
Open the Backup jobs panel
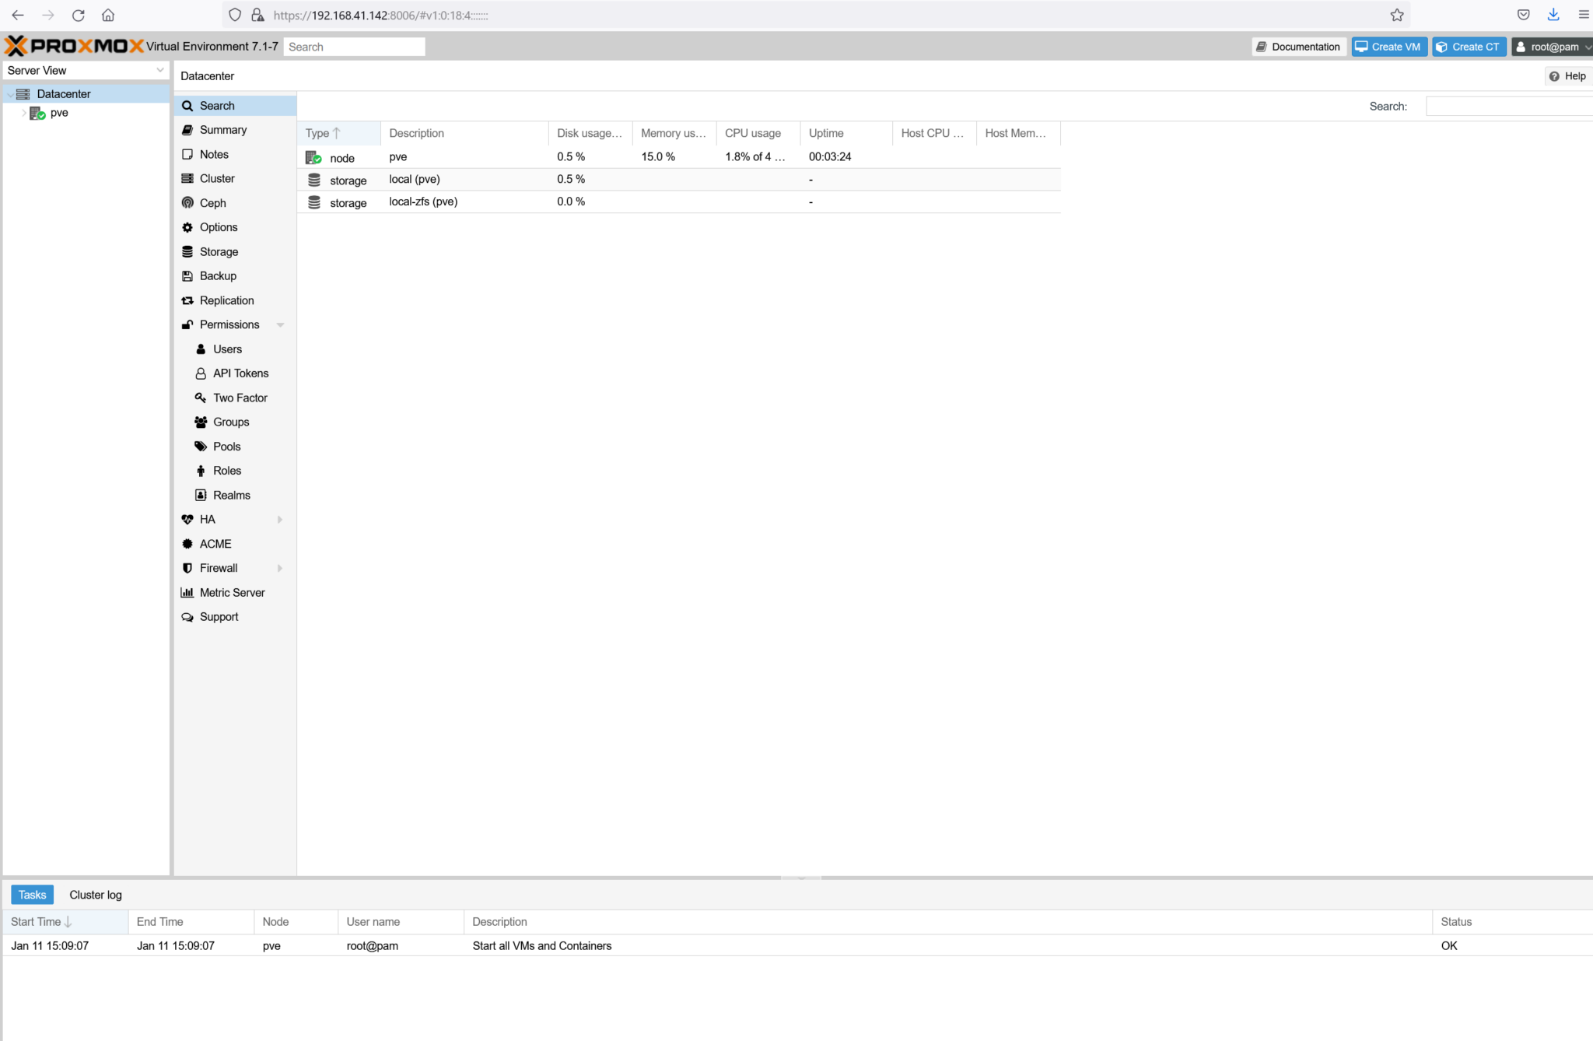pyautogui.click(x=218, y=275)
